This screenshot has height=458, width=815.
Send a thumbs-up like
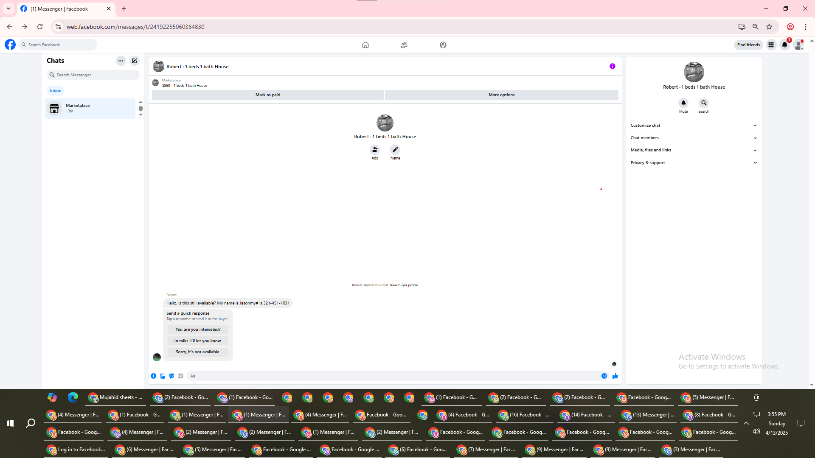(615, 376)
